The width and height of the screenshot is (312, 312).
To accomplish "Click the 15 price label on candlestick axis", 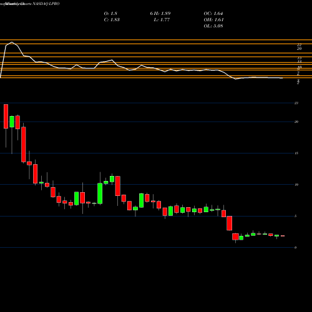I will coord(296,154).
